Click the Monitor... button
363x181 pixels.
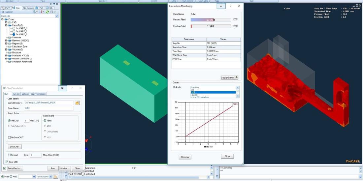65,168
